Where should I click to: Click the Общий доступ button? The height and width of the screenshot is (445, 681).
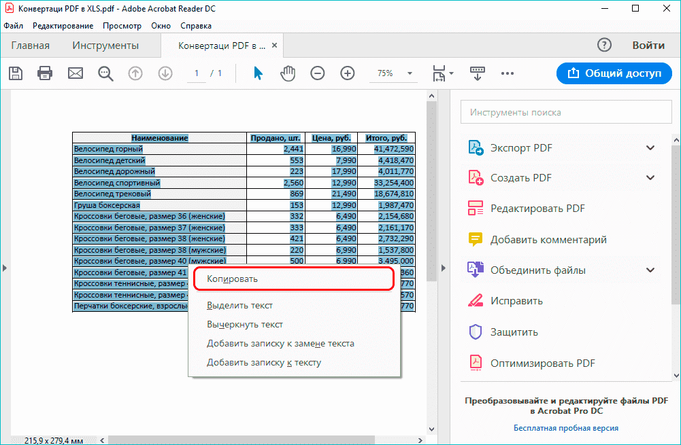click(x=614, y=73)
